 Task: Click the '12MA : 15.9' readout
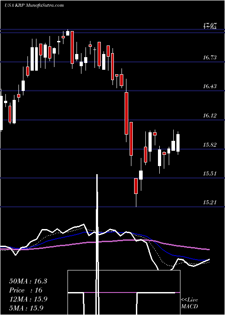(x=28, y=299)
